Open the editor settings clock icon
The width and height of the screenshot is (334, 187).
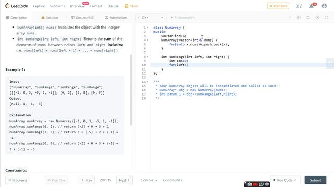click(x=317, y=18)
